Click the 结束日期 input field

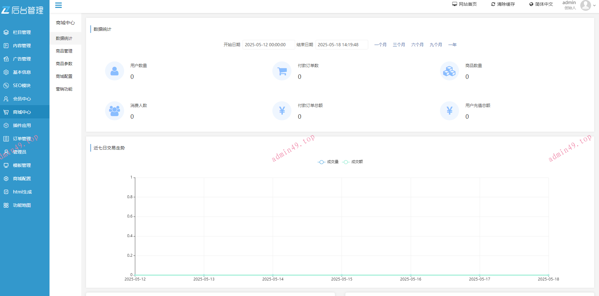click(341, 45)
